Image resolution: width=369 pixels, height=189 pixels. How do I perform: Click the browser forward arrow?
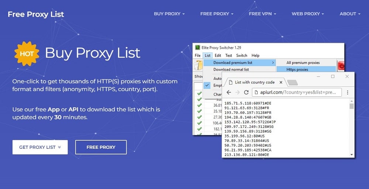tap(237, 92)
